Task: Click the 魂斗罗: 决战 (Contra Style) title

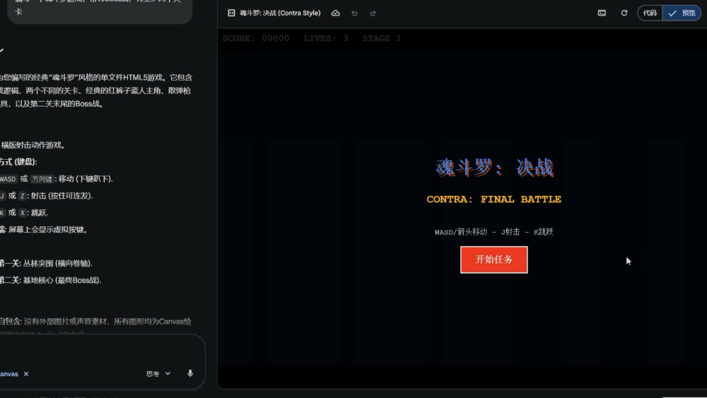Action: click(280, 13)
